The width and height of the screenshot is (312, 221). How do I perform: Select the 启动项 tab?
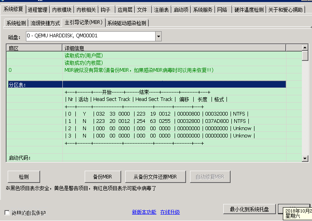(181, 10)
